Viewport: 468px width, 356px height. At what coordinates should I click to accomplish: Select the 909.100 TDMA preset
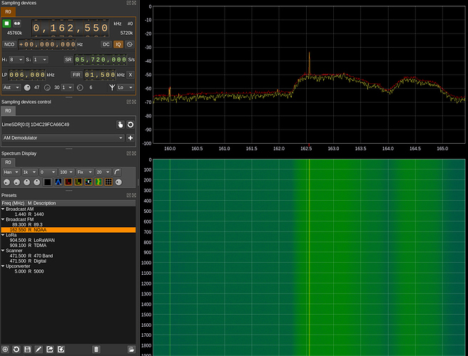[68, 246]
